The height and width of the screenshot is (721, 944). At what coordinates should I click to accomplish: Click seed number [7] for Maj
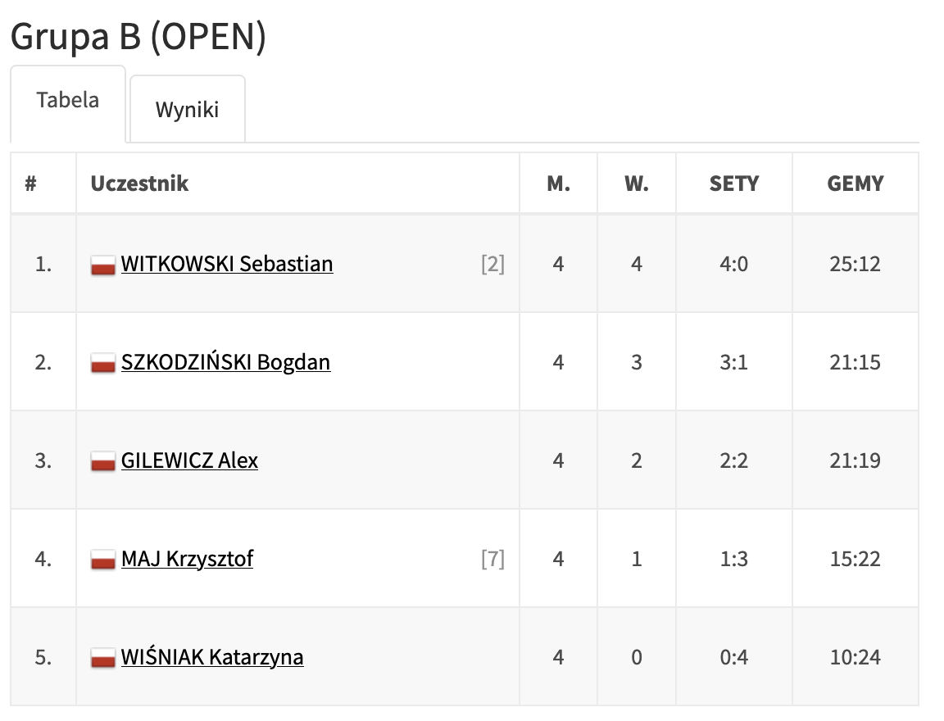493,559
